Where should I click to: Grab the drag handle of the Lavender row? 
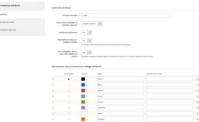pyautogui.click(x=53, y=108)
